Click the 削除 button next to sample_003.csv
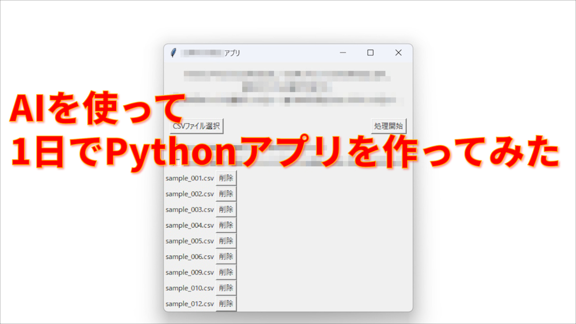 pyautogui.click(x=226, y=209)
